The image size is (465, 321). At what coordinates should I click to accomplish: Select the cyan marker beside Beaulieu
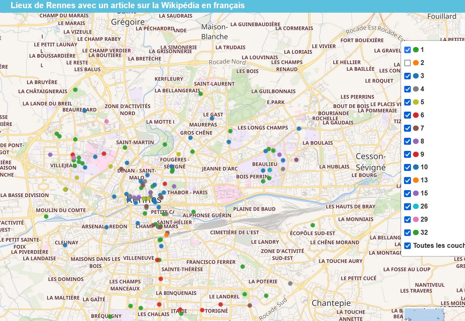click(x=270, y=170)
